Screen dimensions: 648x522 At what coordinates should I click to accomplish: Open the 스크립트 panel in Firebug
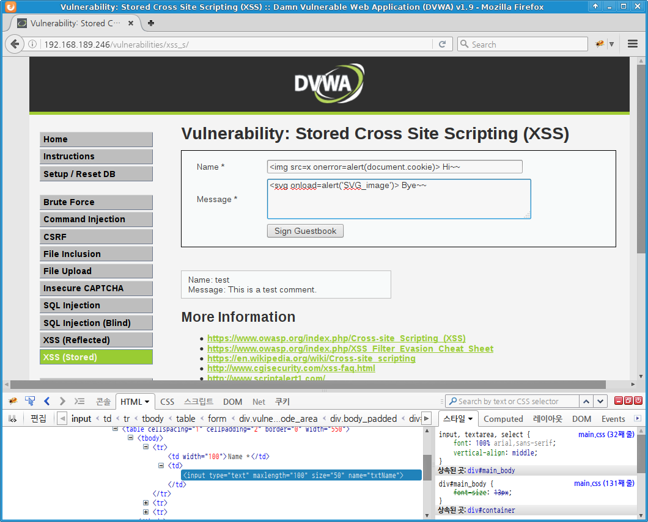click(x=199, y=402)
